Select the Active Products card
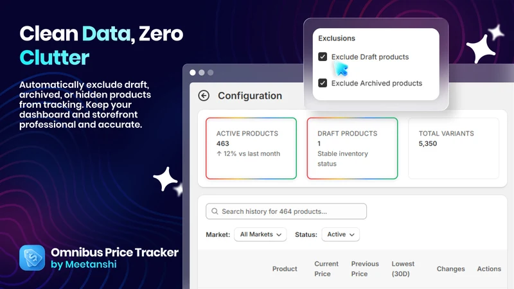 coord(251,148)
